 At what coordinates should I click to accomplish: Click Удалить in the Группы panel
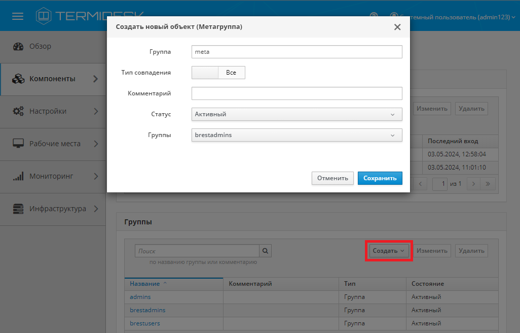[471, 251]
